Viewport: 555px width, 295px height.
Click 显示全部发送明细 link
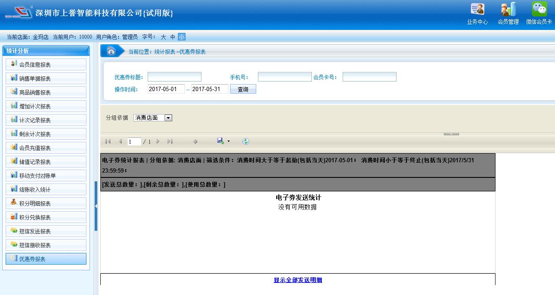[x=298, y=280]
